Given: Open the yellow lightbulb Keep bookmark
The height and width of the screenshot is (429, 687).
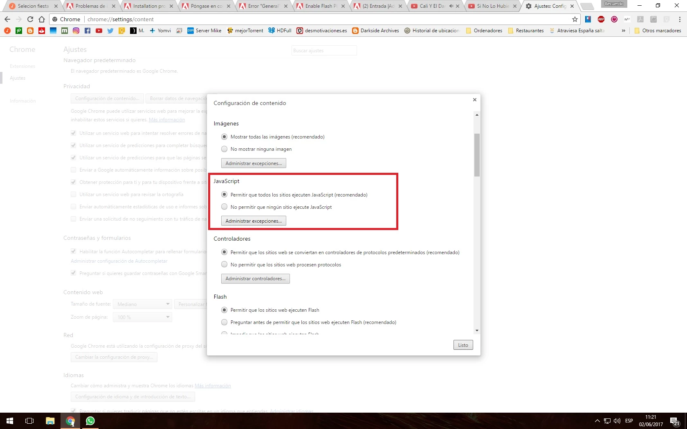Looking at the screenshot, I should click(x=122, y=31).
